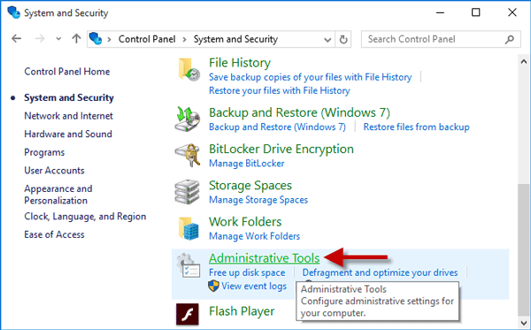The image size is (531, 330).
Task: Click the search magnifier icon
Action: (509, 40)
